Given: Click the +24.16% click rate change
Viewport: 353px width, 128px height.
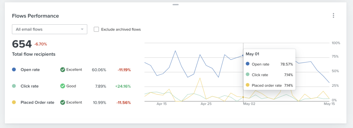Looking at the screenshot, I should point(123,86).
